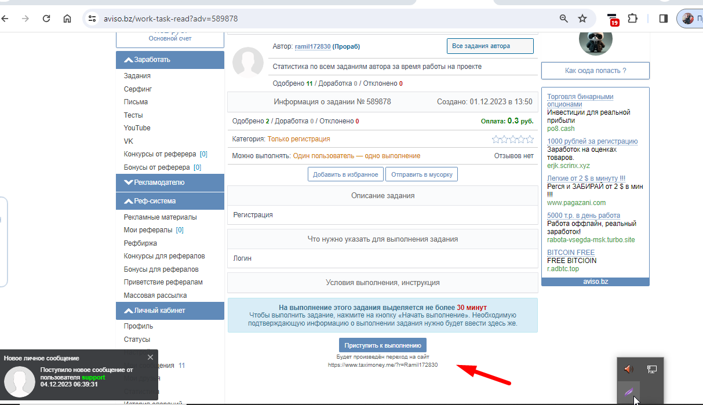Viewport: 703px width, 405px height.
Task: Open the extensions puzzle menu
Action: point(632,19)
